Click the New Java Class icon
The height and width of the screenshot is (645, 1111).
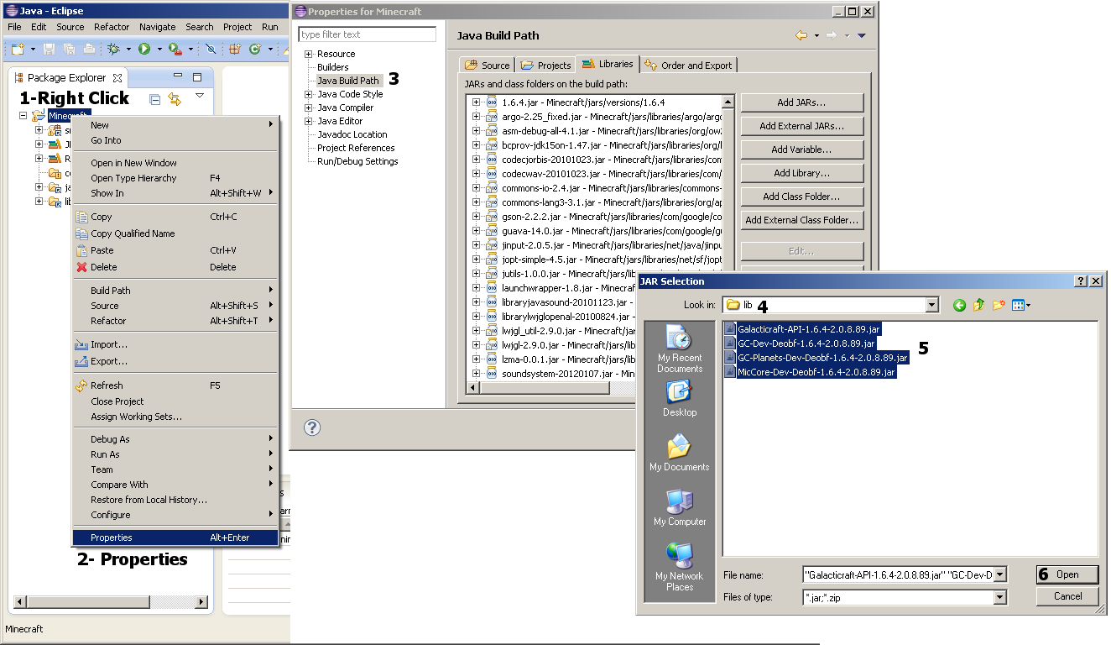[255, 50]
